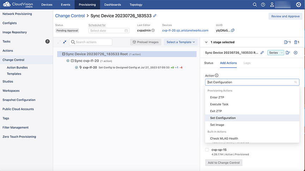The image size is (305, 171).
Task: Check the cvp-sp-15 device checkbox
Action: [x=207, y=150]
